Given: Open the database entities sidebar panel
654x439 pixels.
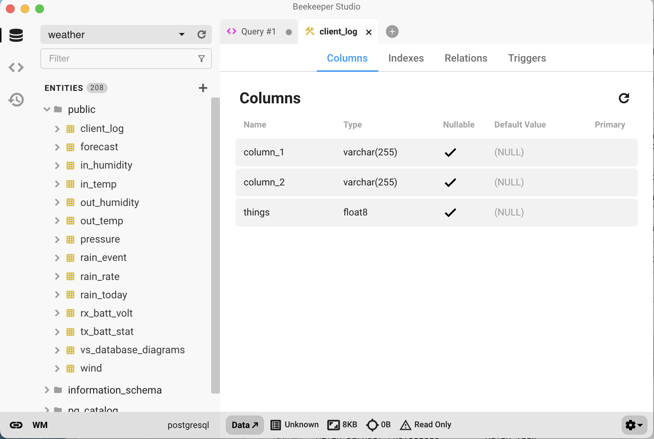Looking at the screenshot, I should 16,35.
